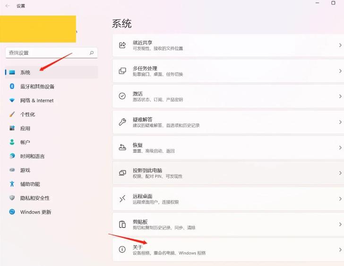
Task: Click the back arrow in title bar
Action: click(x=8, y=6)
